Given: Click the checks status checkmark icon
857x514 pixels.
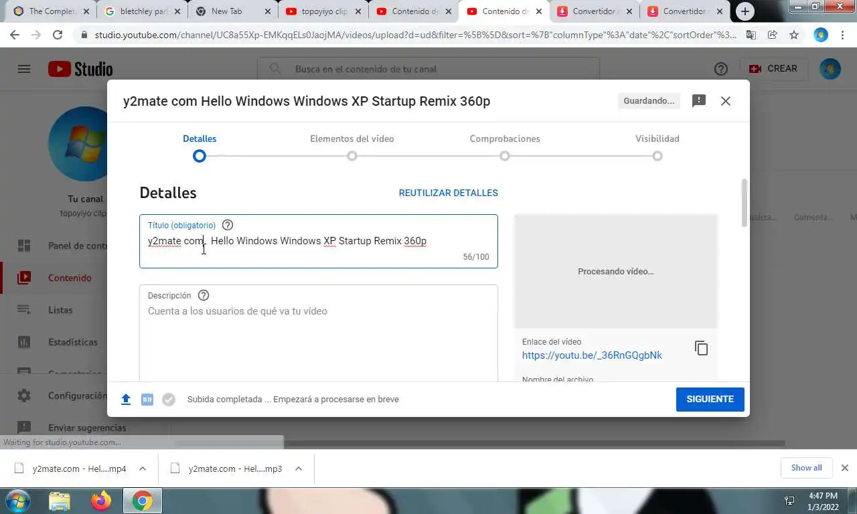Looking at the screenshot, I should click(x=169, y=400).
